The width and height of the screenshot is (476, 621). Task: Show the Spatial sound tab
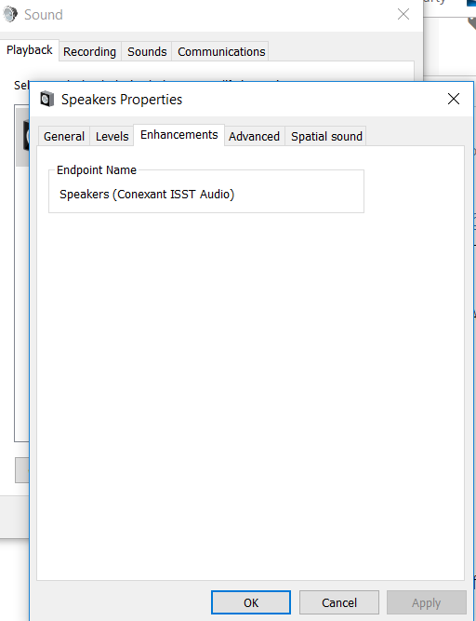pyautogui.click(x=326, y=137)
